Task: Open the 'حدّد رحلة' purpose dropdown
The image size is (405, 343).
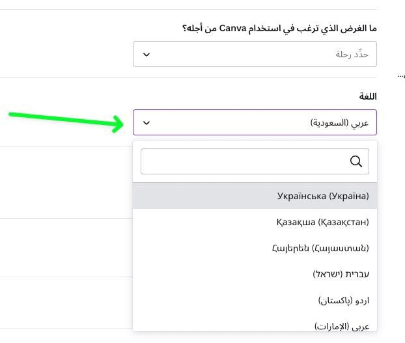Action: click(255, 54)
